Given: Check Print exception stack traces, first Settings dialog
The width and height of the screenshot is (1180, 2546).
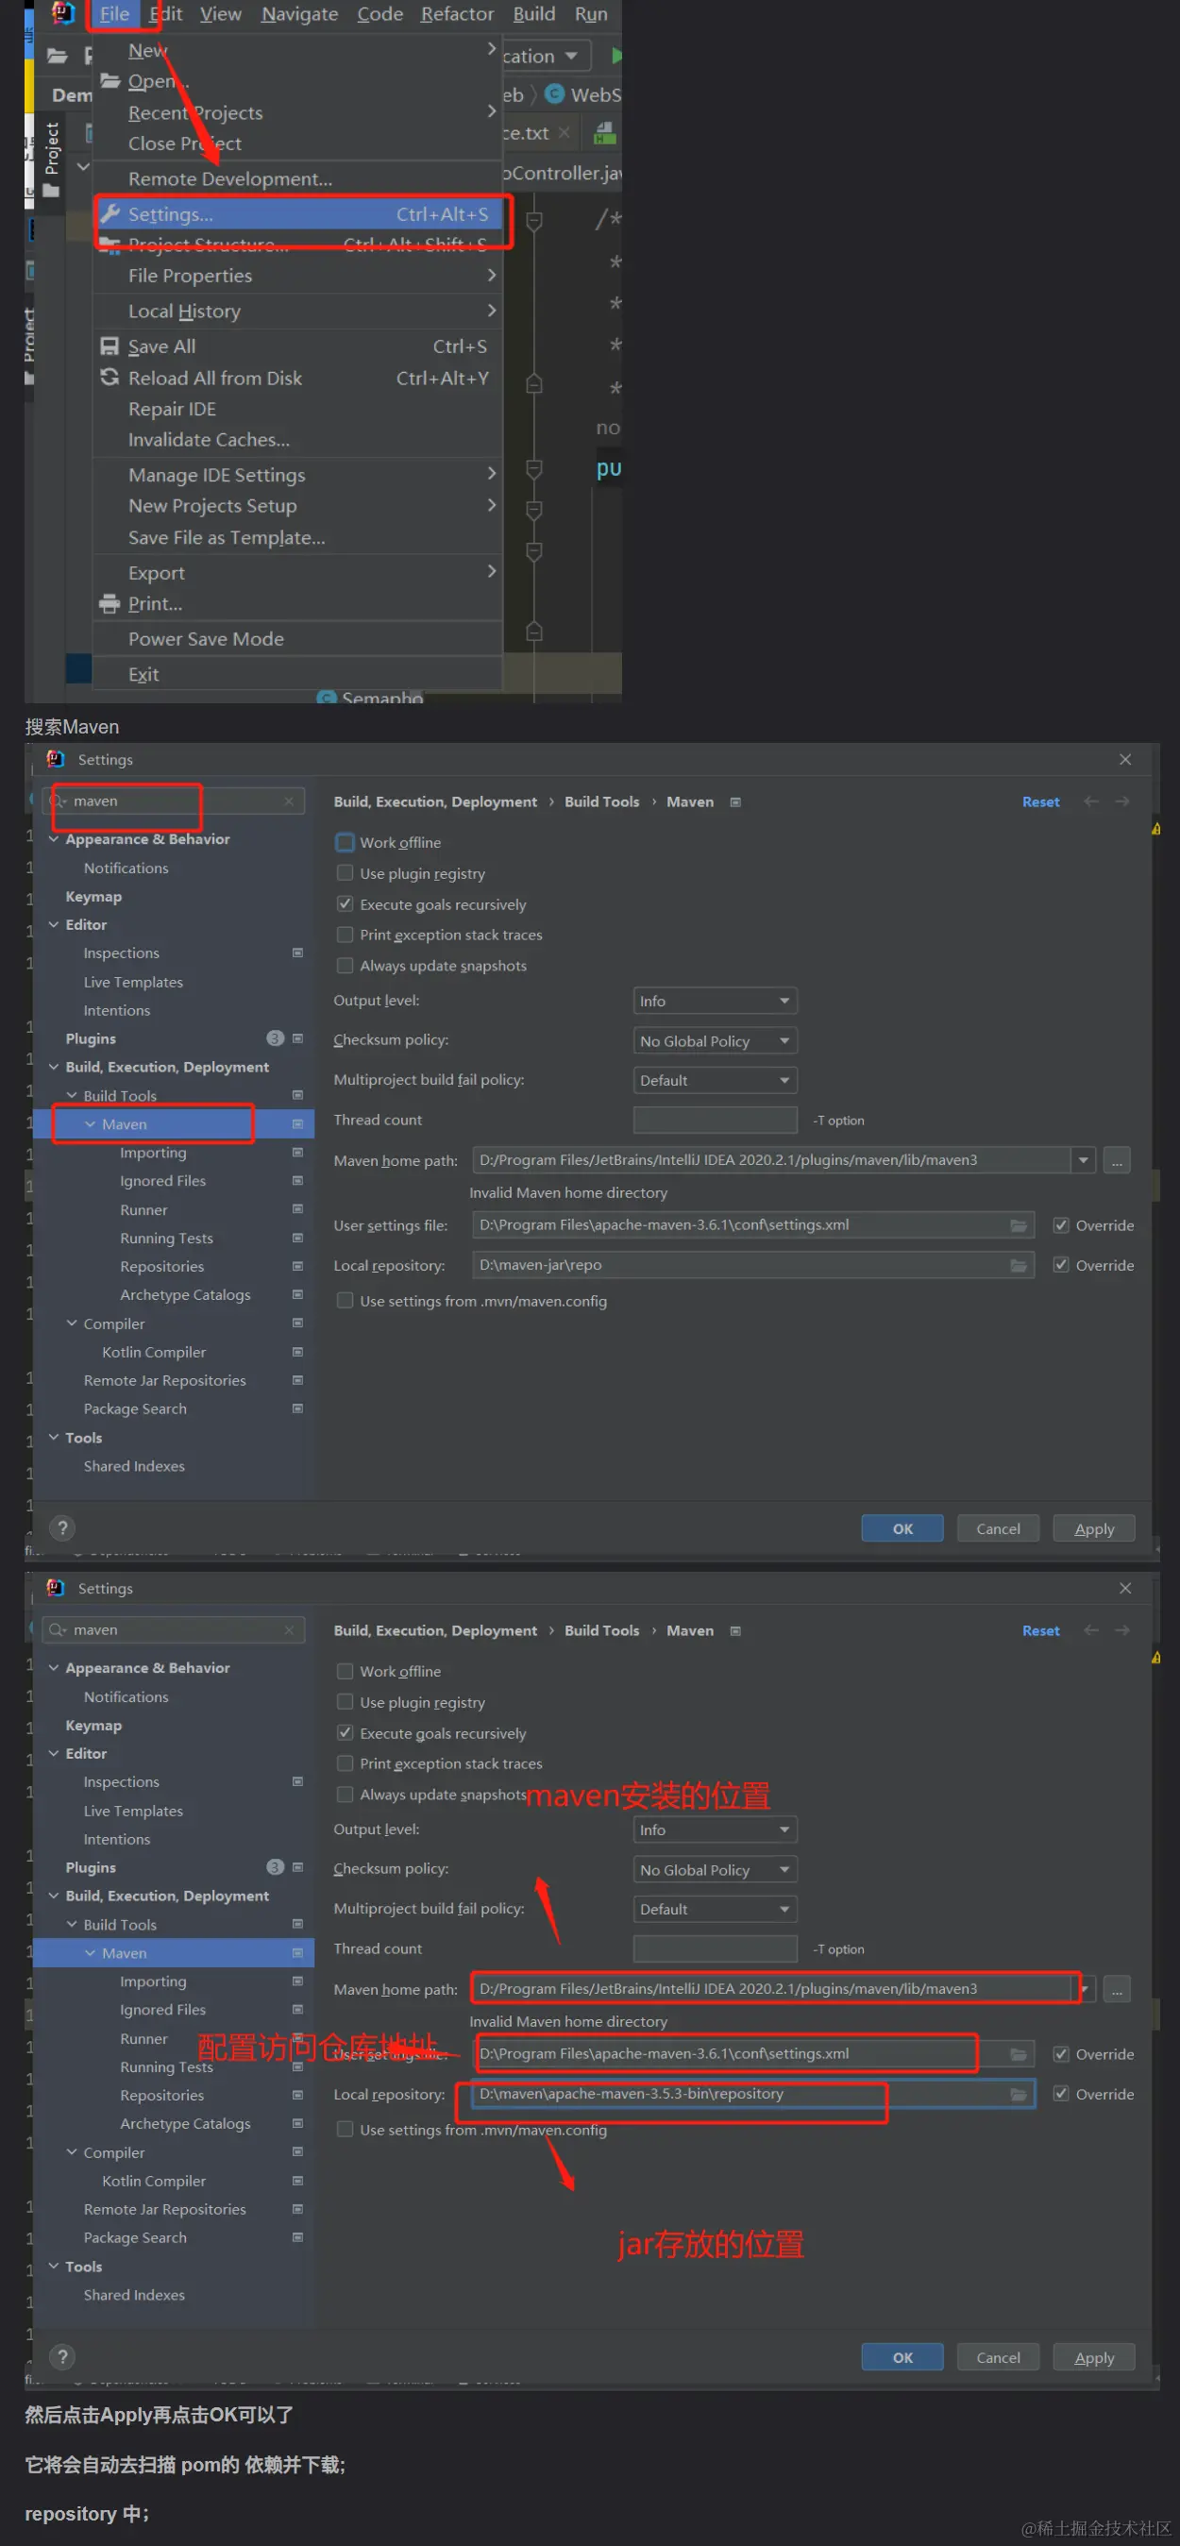Looking at the screenshot, I should click(345, 934).
